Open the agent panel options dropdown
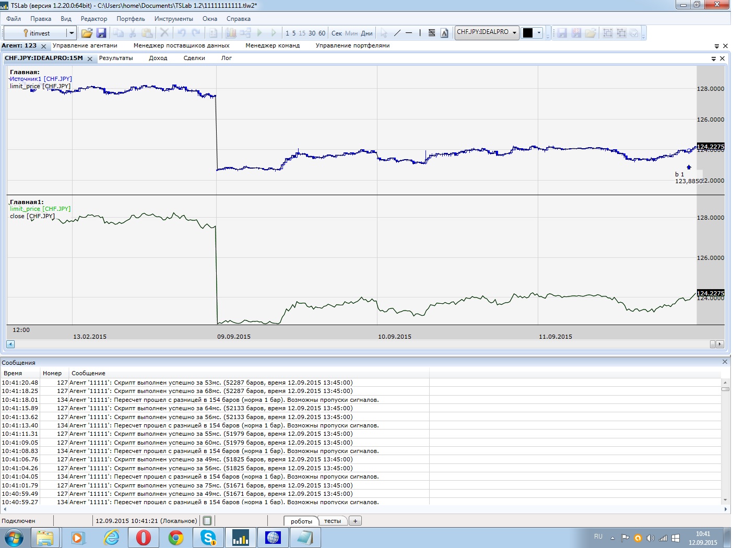Screen dimensions: 733x548 717,46
